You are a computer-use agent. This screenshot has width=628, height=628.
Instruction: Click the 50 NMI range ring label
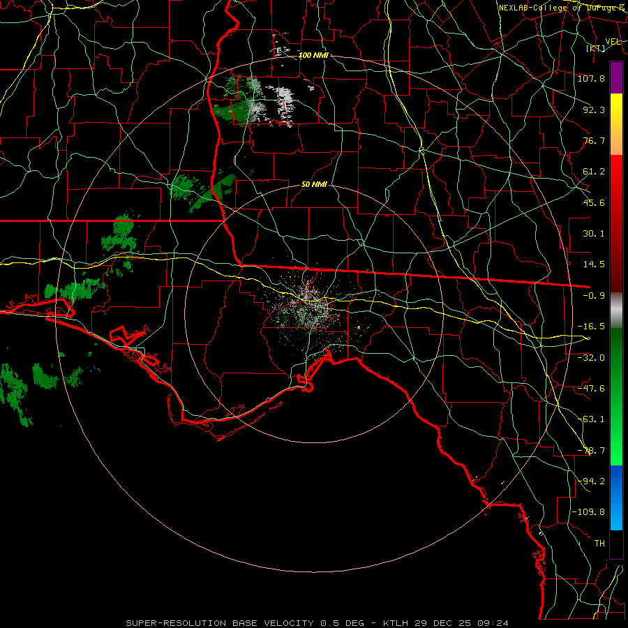click(x=314, y=184)
